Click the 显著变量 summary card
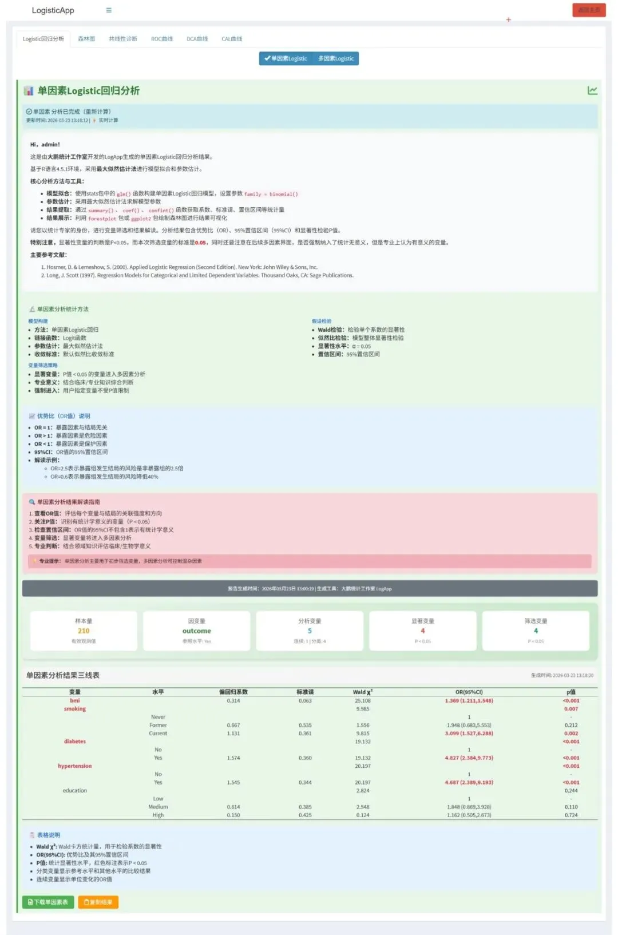 point(423,631)
